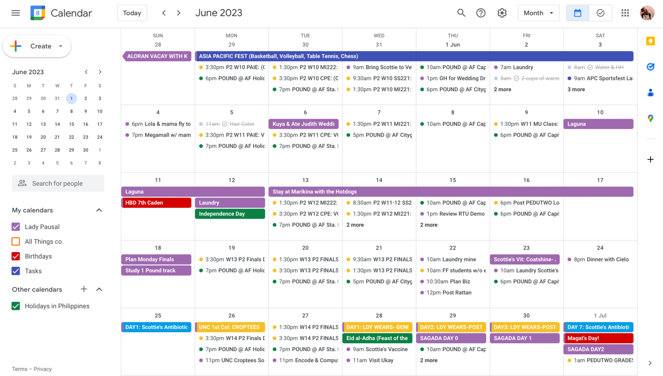This screenshot has height=376, width=663.
Task: Open Google Keep in side panel
Action: (651, 41)
